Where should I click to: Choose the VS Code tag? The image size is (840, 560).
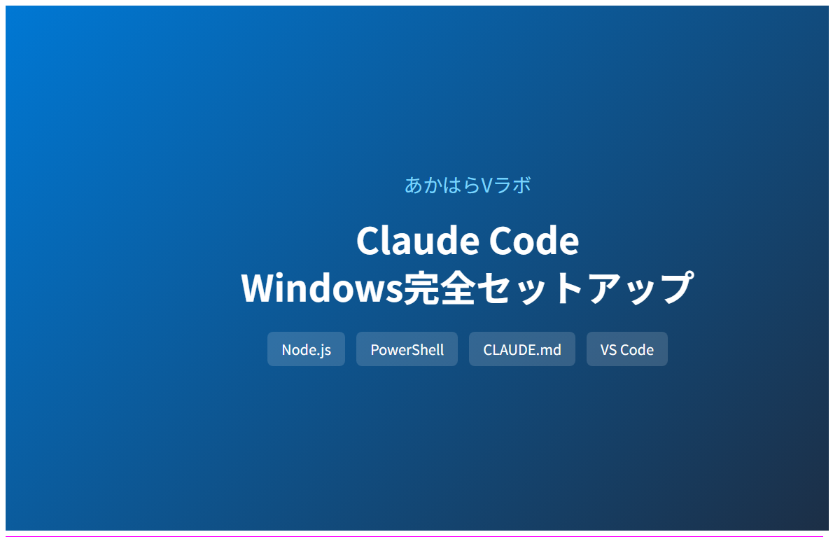pyautogui.click(x=626, y=349)
